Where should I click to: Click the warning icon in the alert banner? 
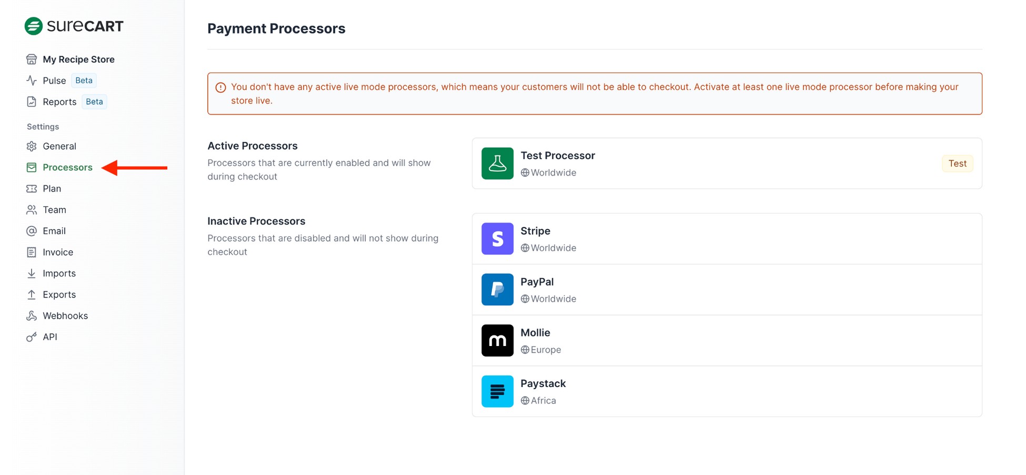pos(221,87)
